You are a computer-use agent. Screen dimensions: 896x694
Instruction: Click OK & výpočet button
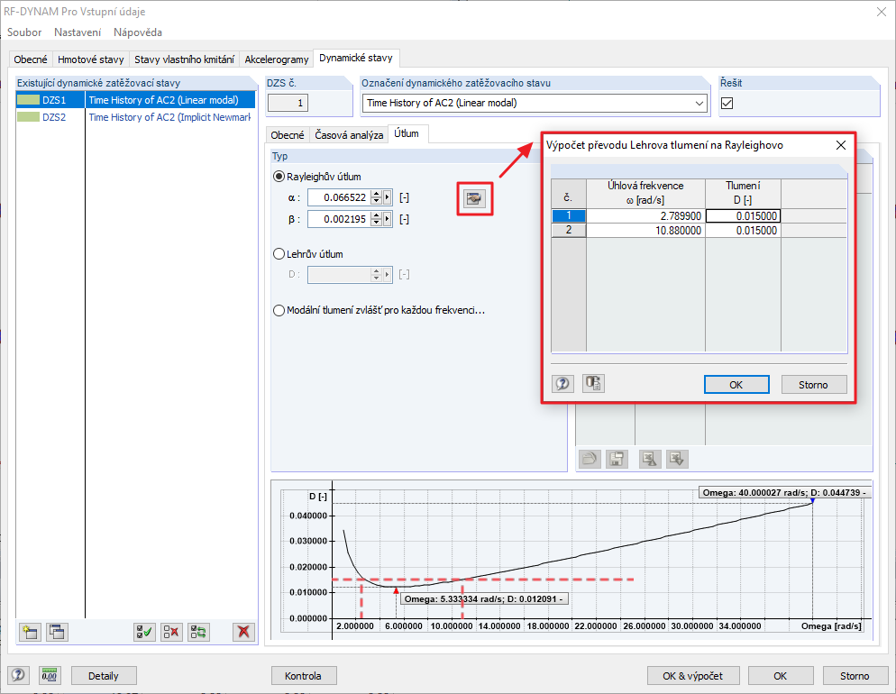click(x=693, y=676)
